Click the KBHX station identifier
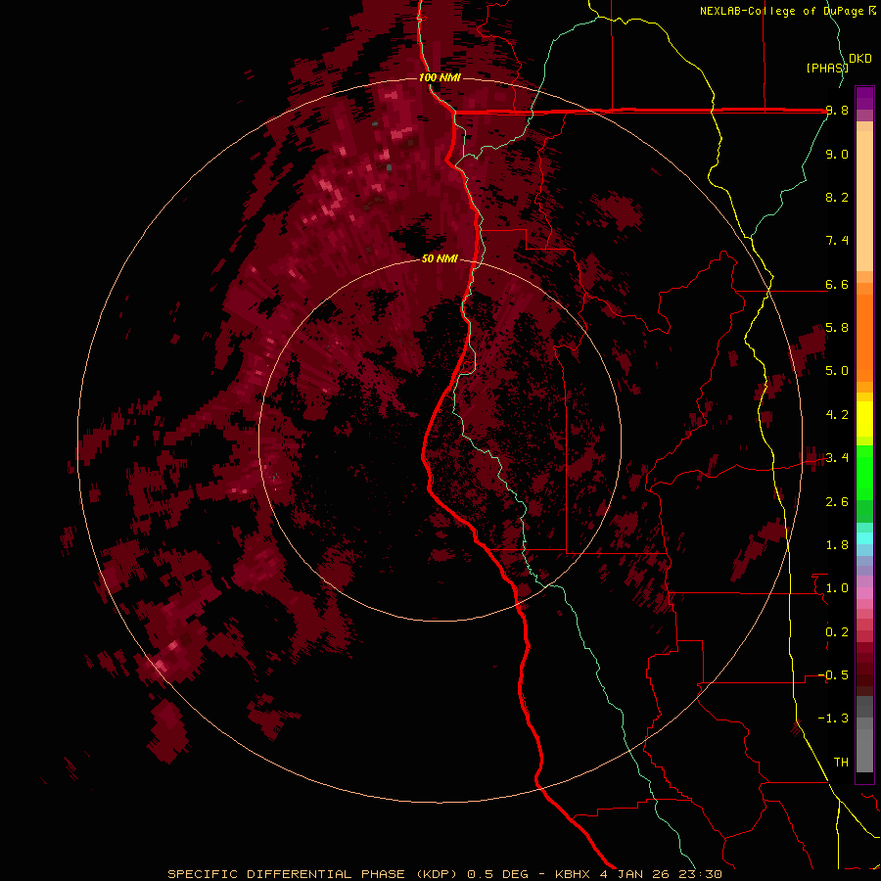881x881 pixels. coord(573,874)
